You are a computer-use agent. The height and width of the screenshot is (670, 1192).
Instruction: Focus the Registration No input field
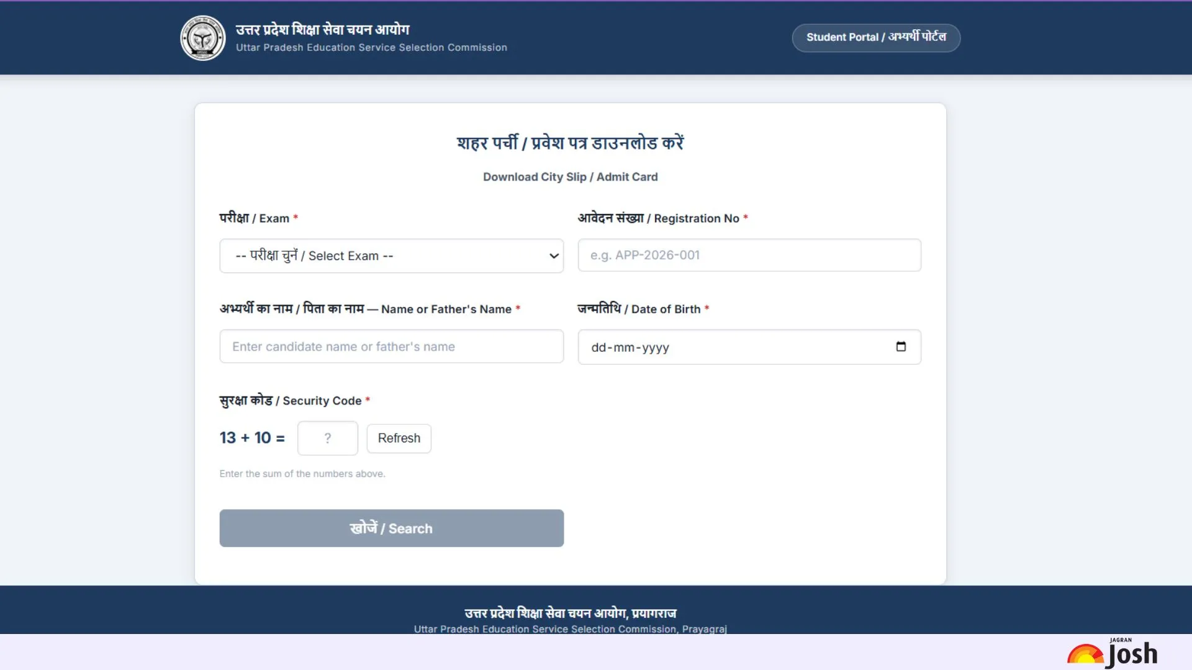tap(749, 255)
